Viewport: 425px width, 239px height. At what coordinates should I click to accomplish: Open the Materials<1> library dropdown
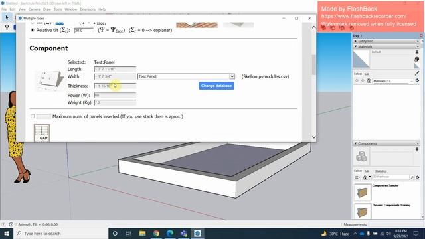tap(393, 81)
